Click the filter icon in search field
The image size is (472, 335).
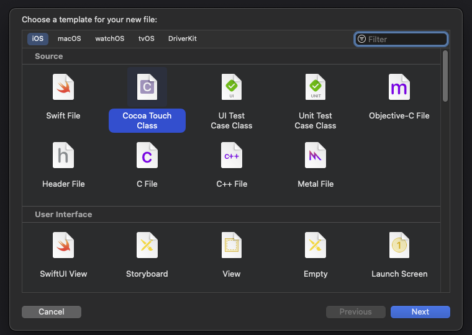361,39
